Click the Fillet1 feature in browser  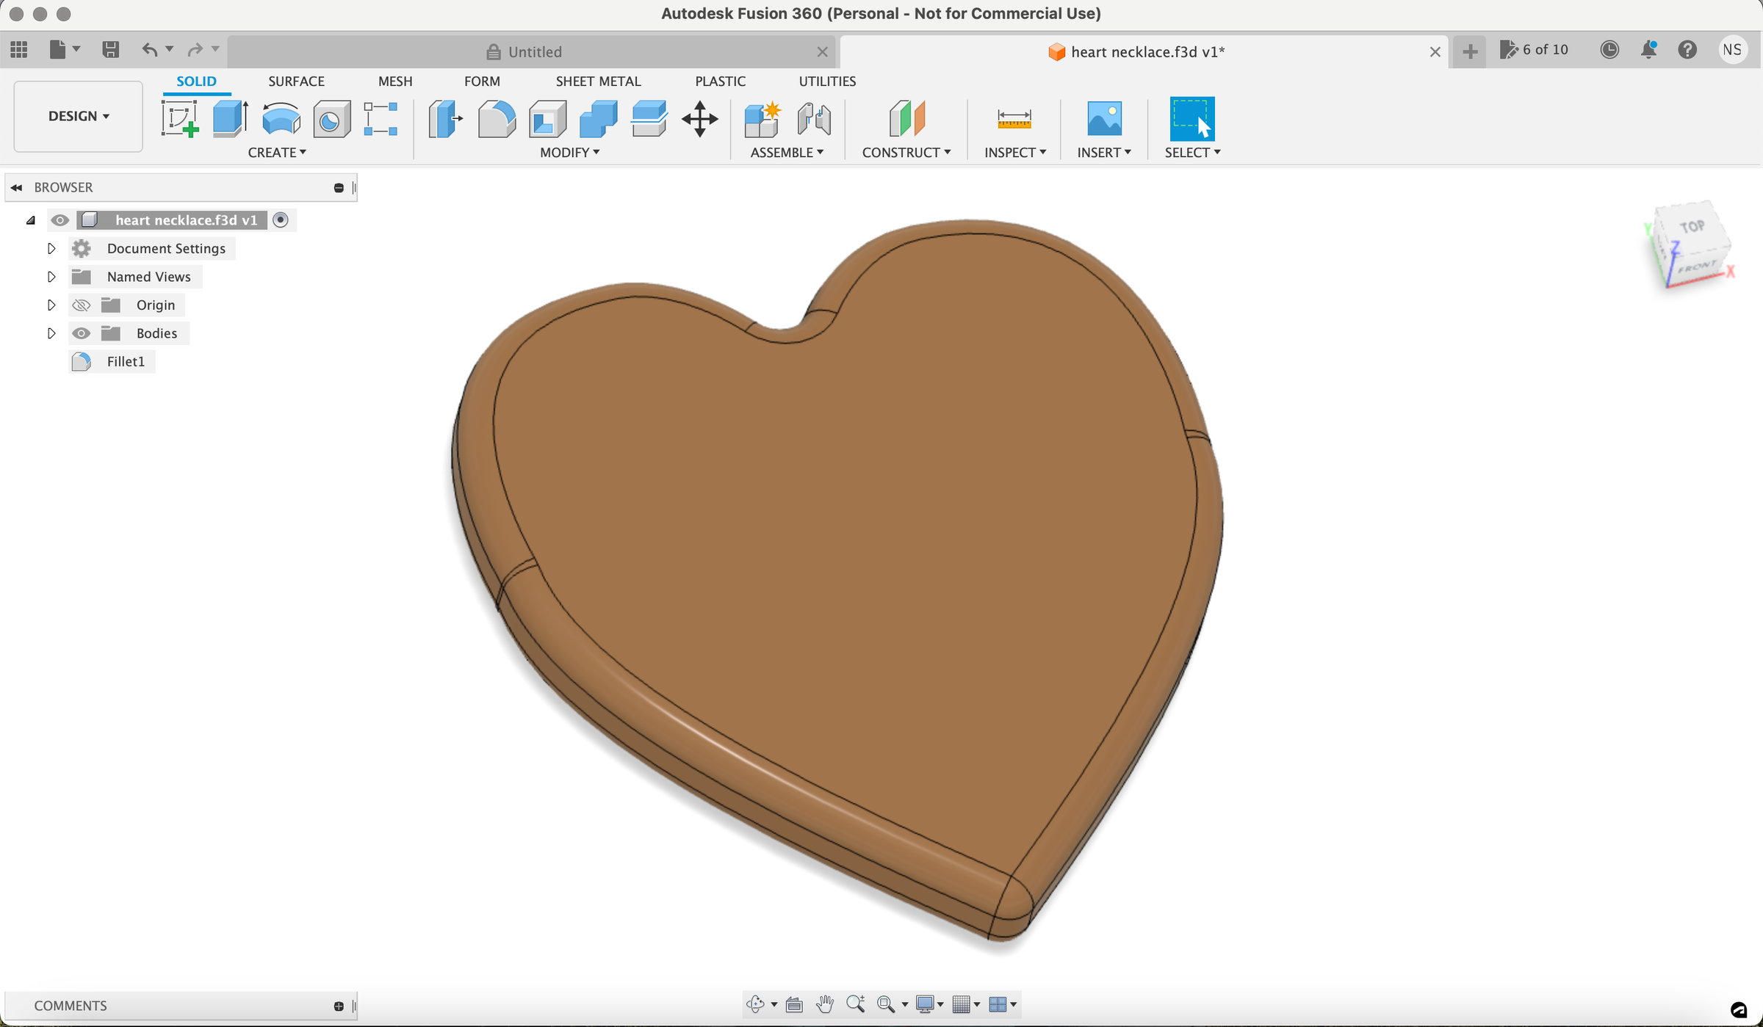coord(126,361)
